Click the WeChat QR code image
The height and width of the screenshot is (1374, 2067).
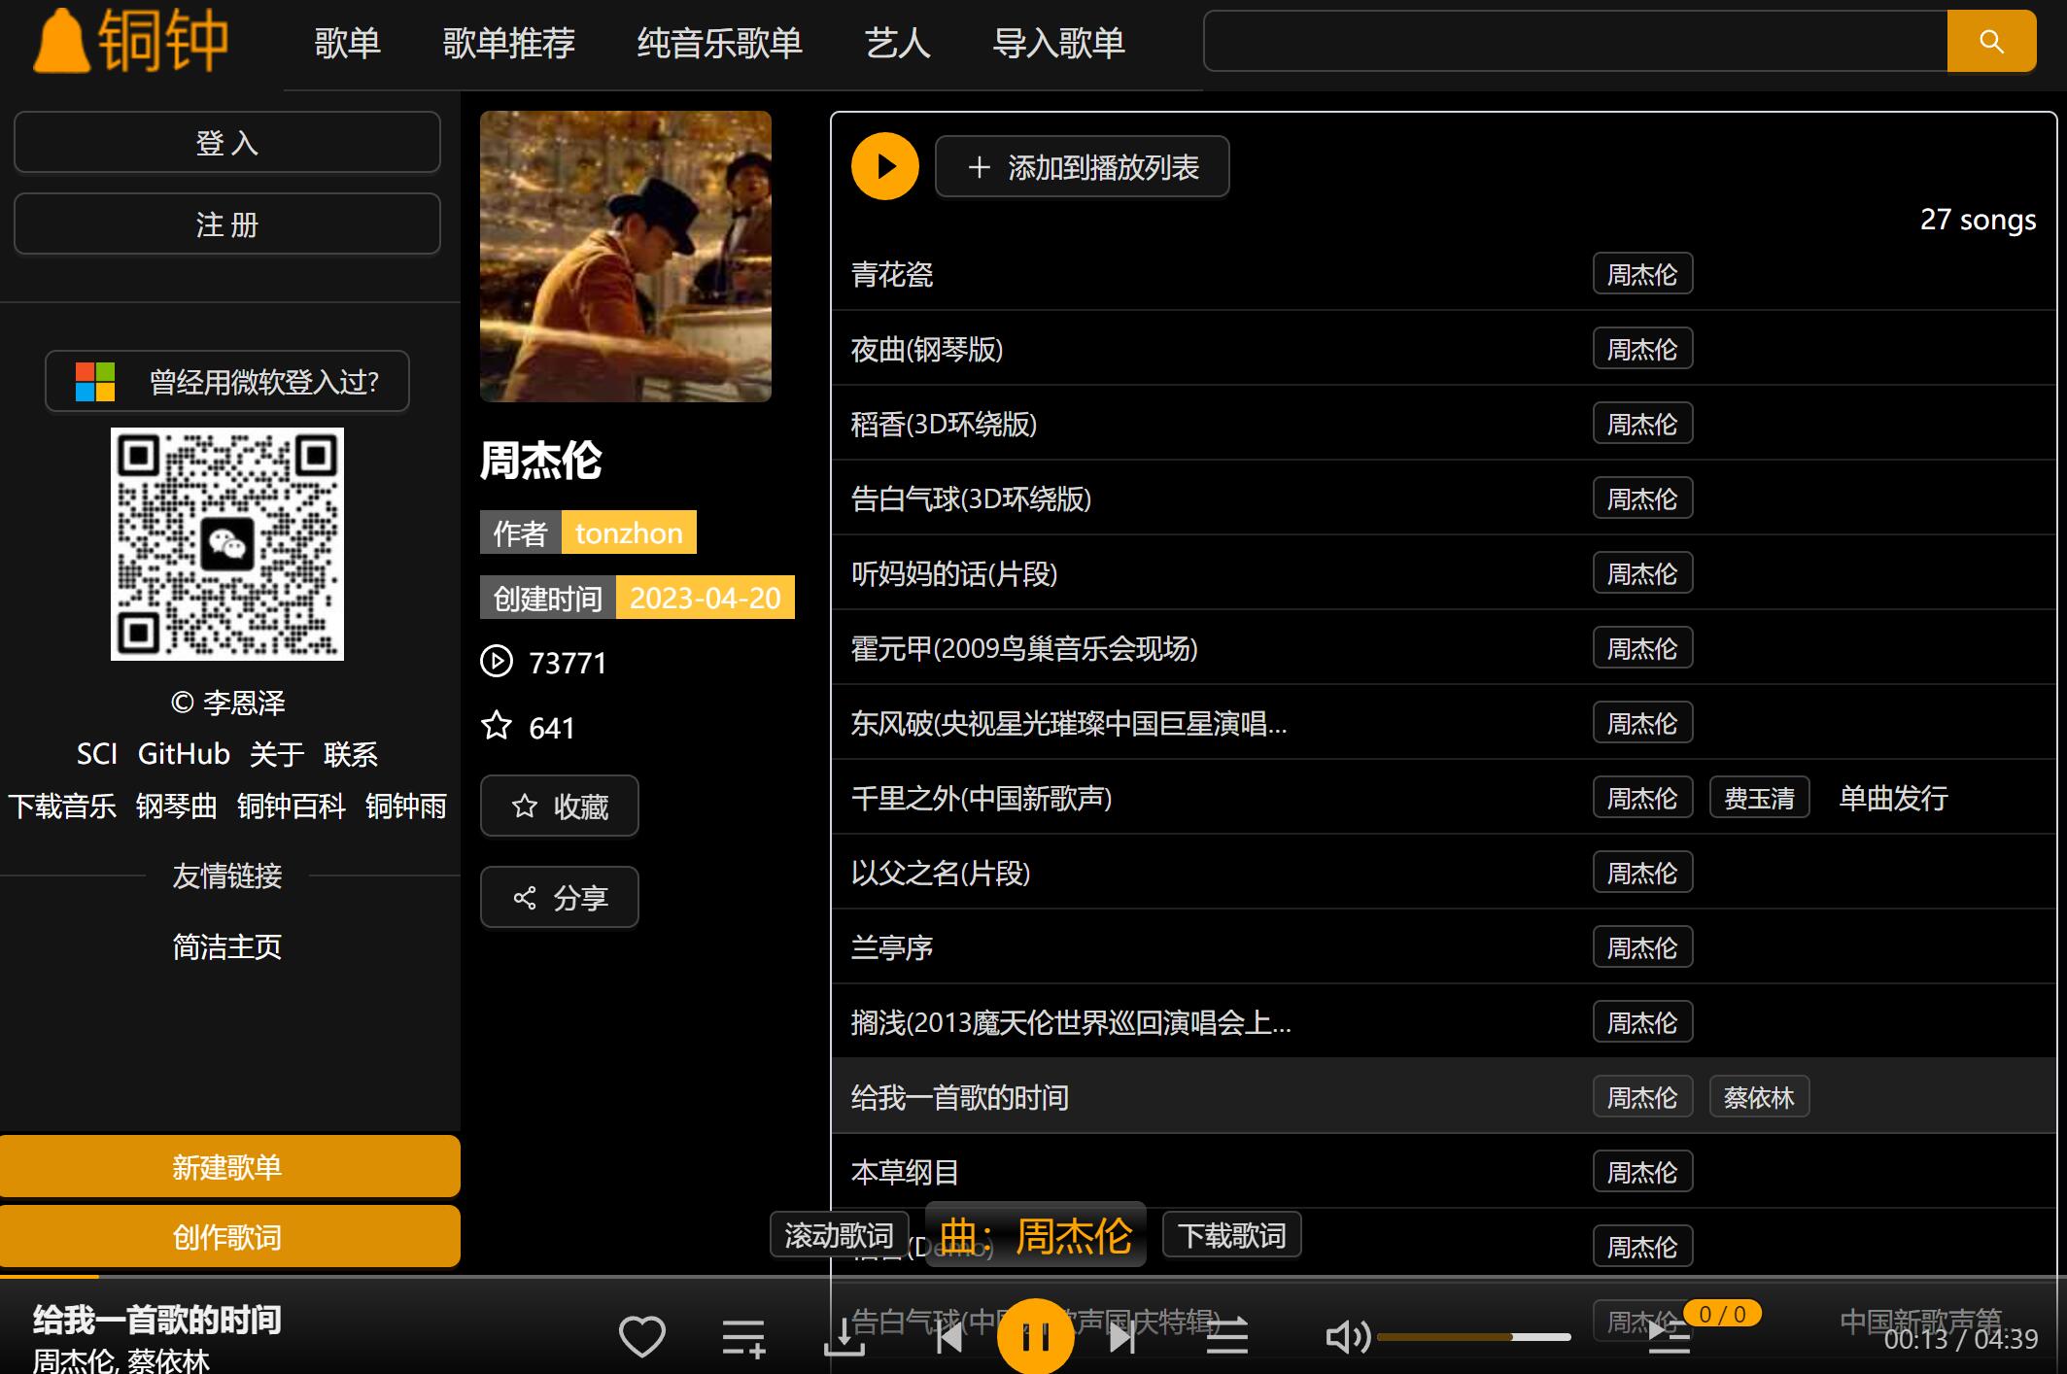(227, 544)
